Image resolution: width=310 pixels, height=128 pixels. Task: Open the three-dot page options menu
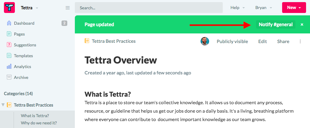tap(300, 41)
